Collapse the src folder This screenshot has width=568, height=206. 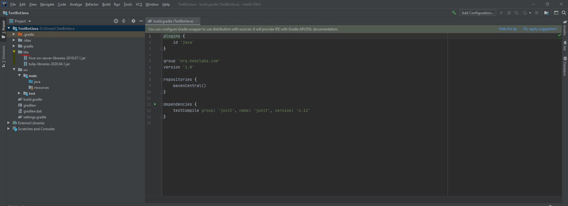pos(14,70)
